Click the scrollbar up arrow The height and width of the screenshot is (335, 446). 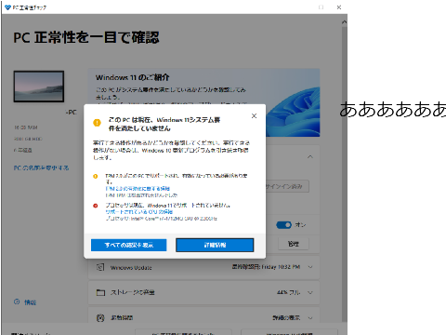344,22
